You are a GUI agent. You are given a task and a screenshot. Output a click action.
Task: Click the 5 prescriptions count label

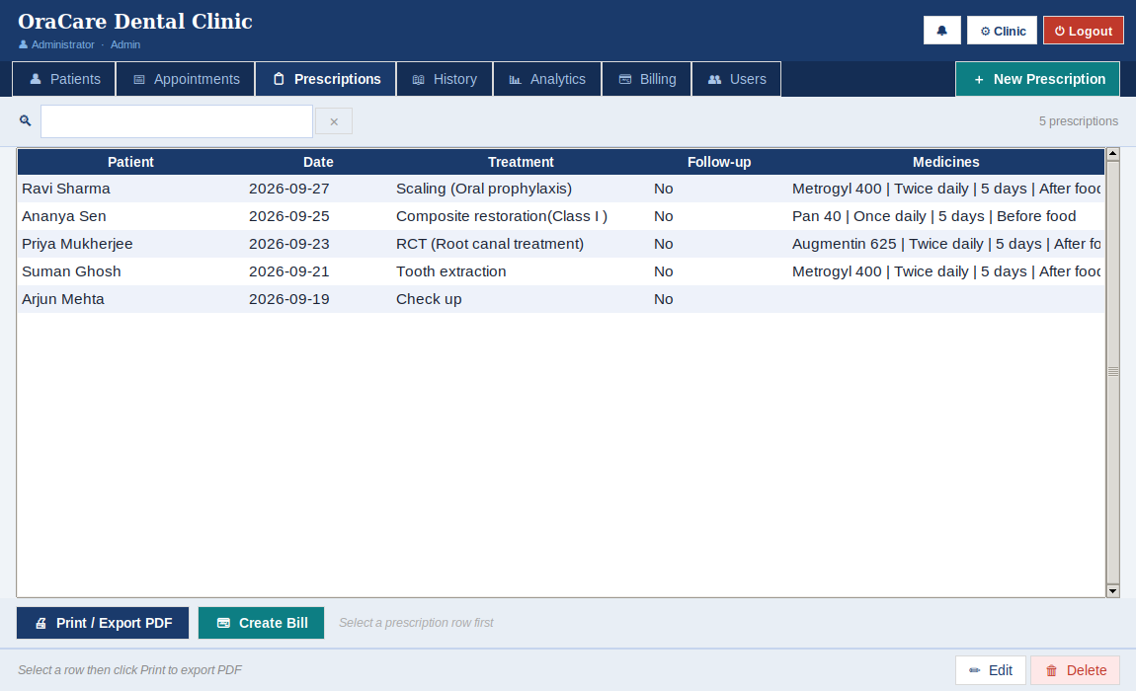(x=1078, y=121)
